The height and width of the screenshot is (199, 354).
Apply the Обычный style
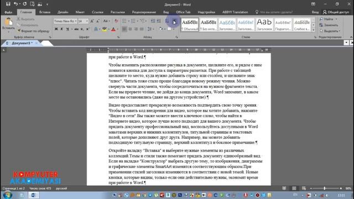pyautogui.click(x=190, y=24)
